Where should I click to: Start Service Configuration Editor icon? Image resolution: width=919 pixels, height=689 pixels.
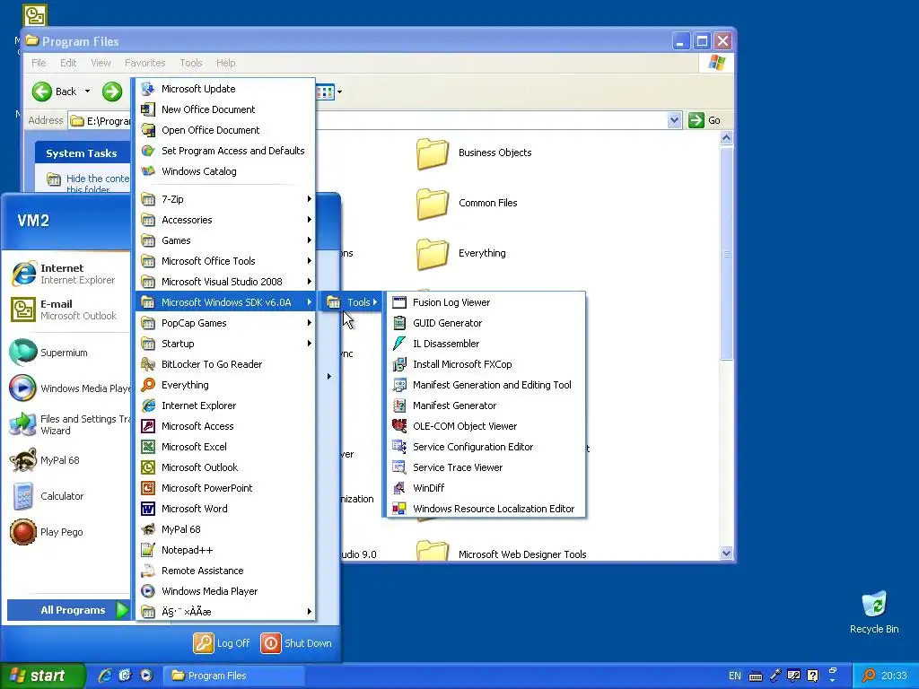pos(399,447)
